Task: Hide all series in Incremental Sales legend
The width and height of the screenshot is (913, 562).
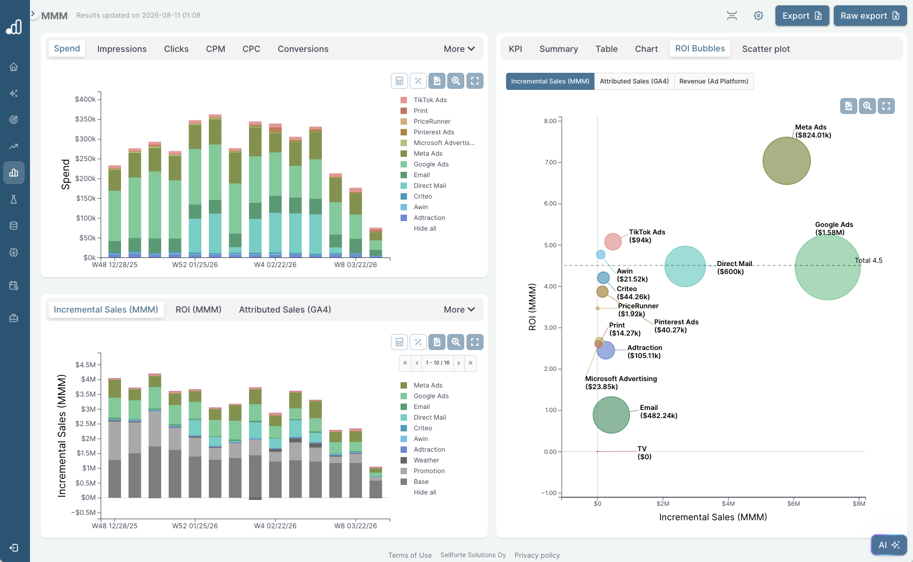Action: pyautogui.click(x=425, y=492)
